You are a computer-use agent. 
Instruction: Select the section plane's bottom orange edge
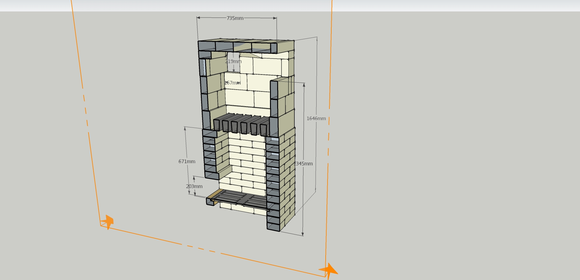click(213, 251)
